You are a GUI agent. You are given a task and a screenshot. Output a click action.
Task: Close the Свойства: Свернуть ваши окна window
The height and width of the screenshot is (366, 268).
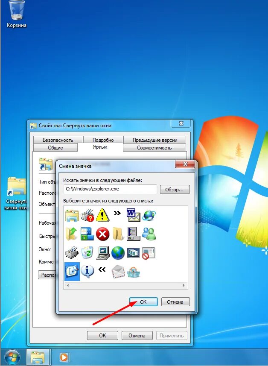click(181, 123)
